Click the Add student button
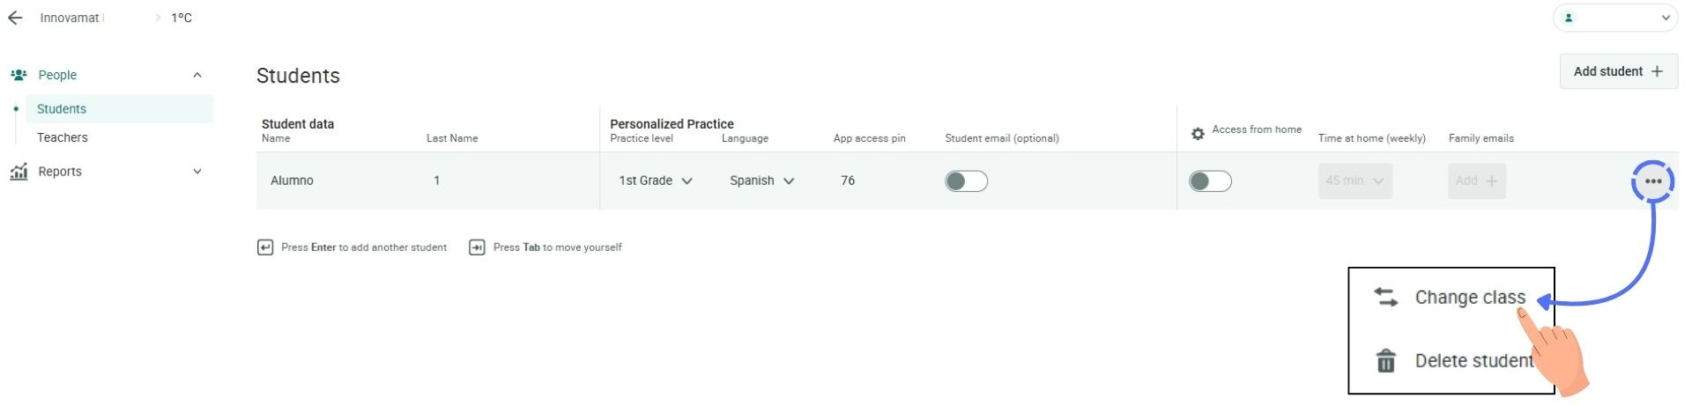This screenshot has height=406, width=1692. pyautogui.click(x=1618, y=71)
